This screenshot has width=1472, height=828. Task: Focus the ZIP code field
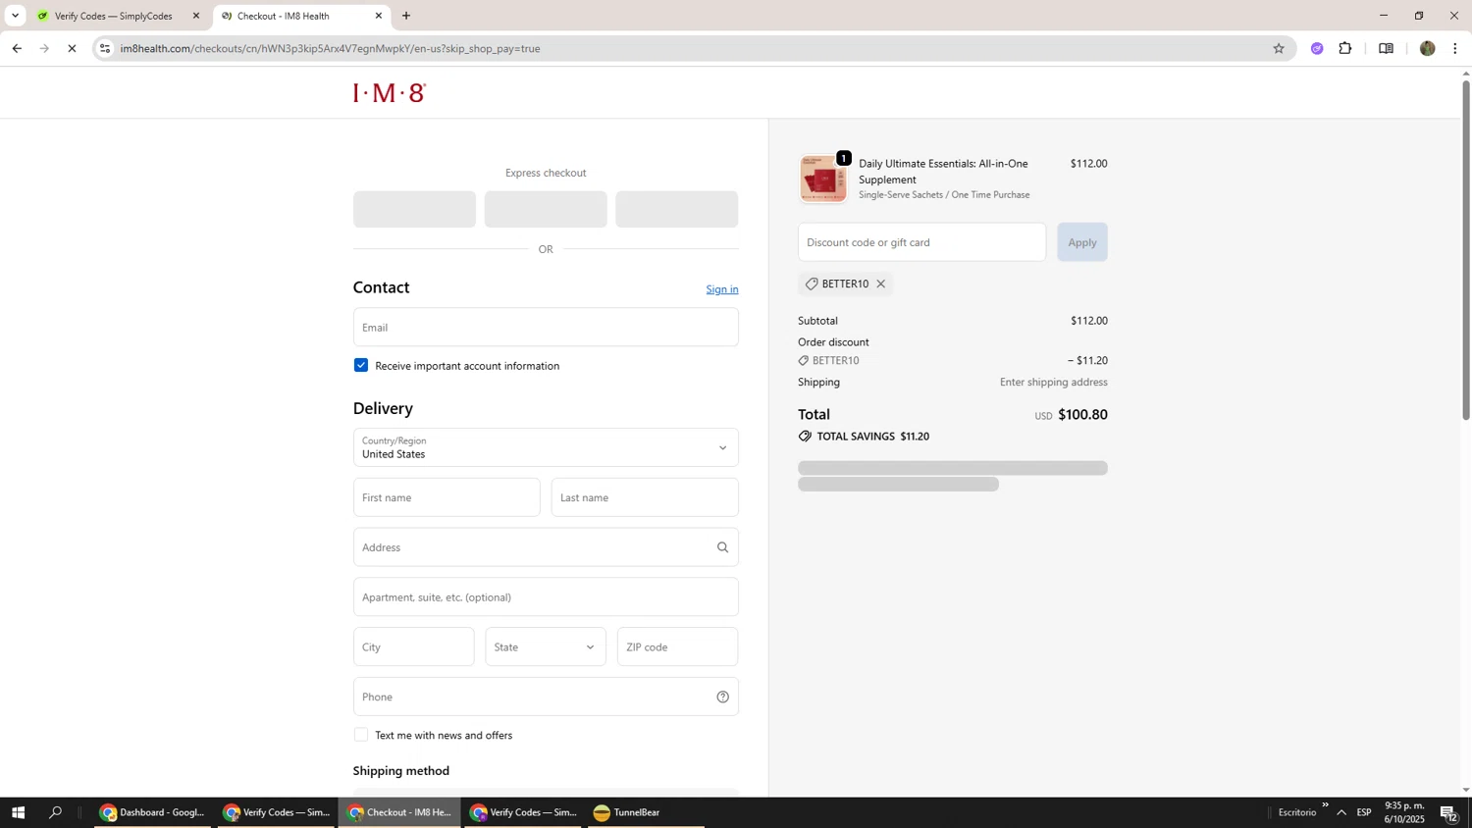click(x=677, y=647)
